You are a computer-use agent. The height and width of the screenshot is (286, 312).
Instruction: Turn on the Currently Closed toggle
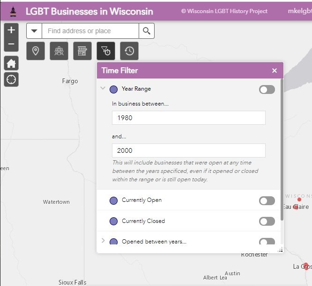(267, 222)
